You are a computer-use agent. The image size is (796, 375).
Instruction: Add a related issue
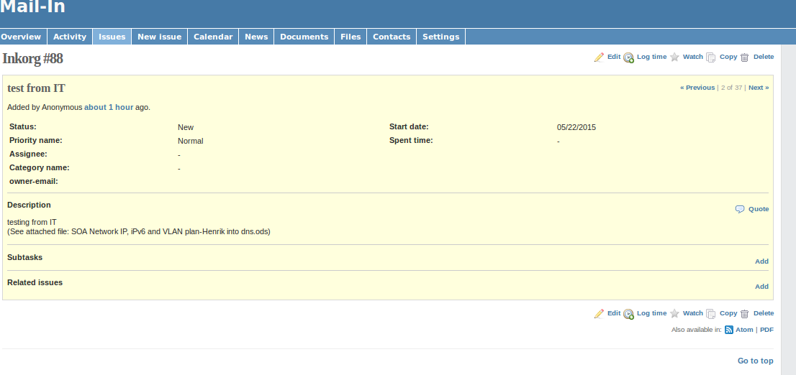coord(761,287)
